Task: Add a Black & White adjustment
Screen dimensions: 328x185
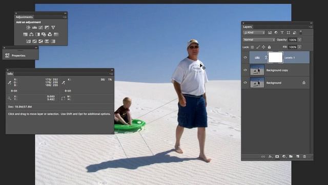Action: tap(37, 34)
